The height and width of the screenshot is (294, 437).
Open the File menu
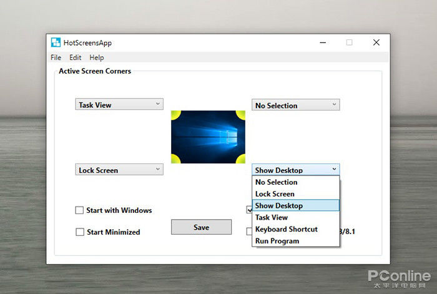tap(56, 57)
